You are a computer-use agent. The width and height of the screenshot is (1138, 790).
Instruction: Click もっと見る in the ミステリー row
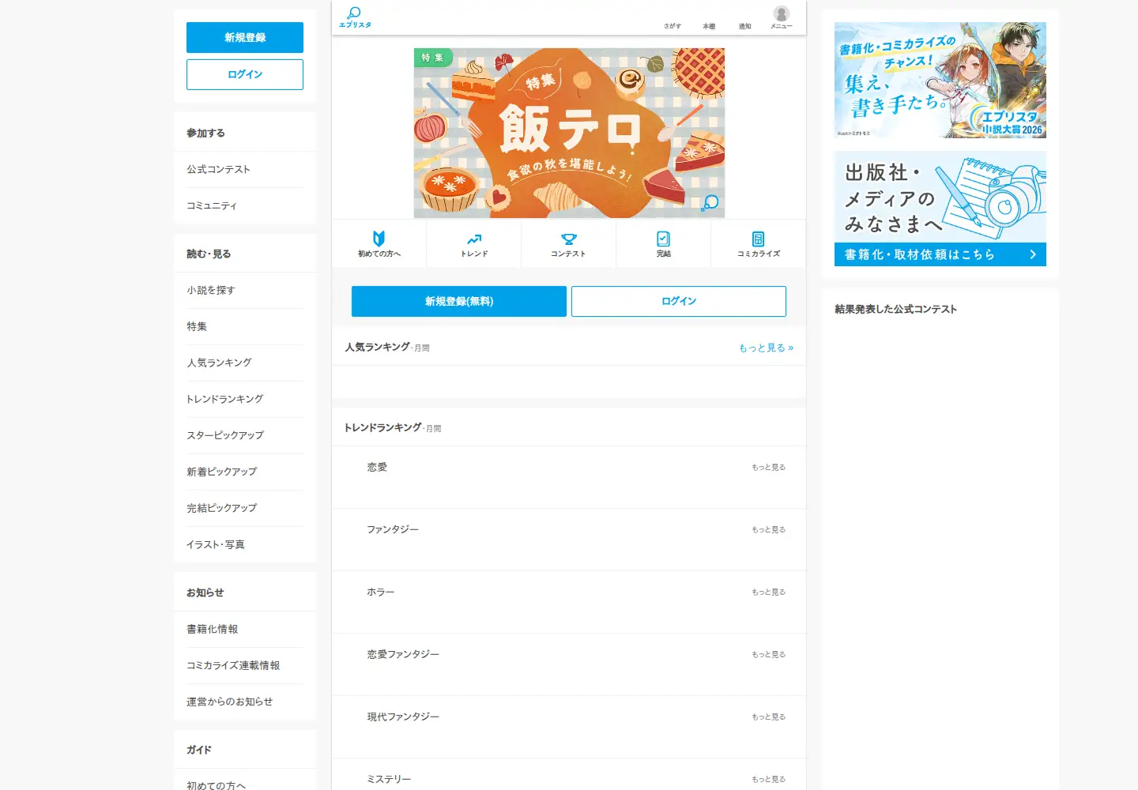tap(769, 779)
